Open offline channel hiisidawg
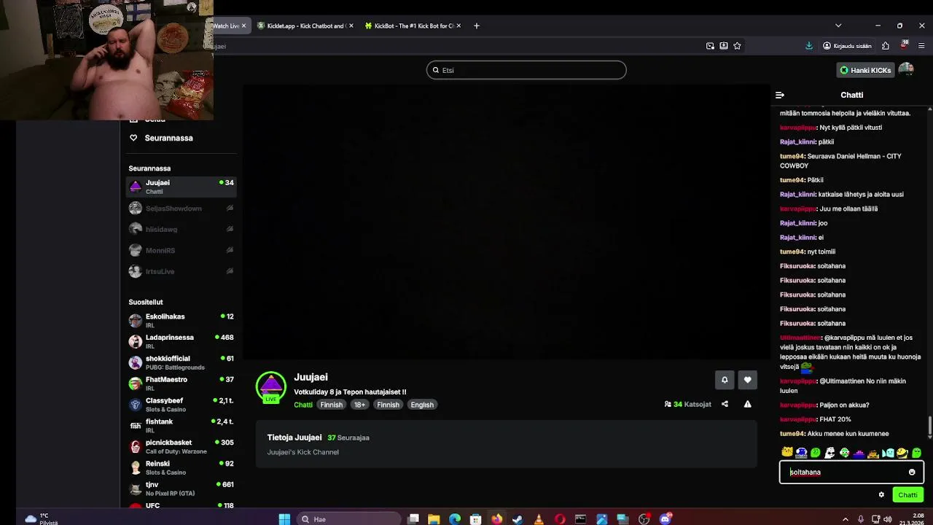This screenshot has height=525, width=933. coord(181,229)
